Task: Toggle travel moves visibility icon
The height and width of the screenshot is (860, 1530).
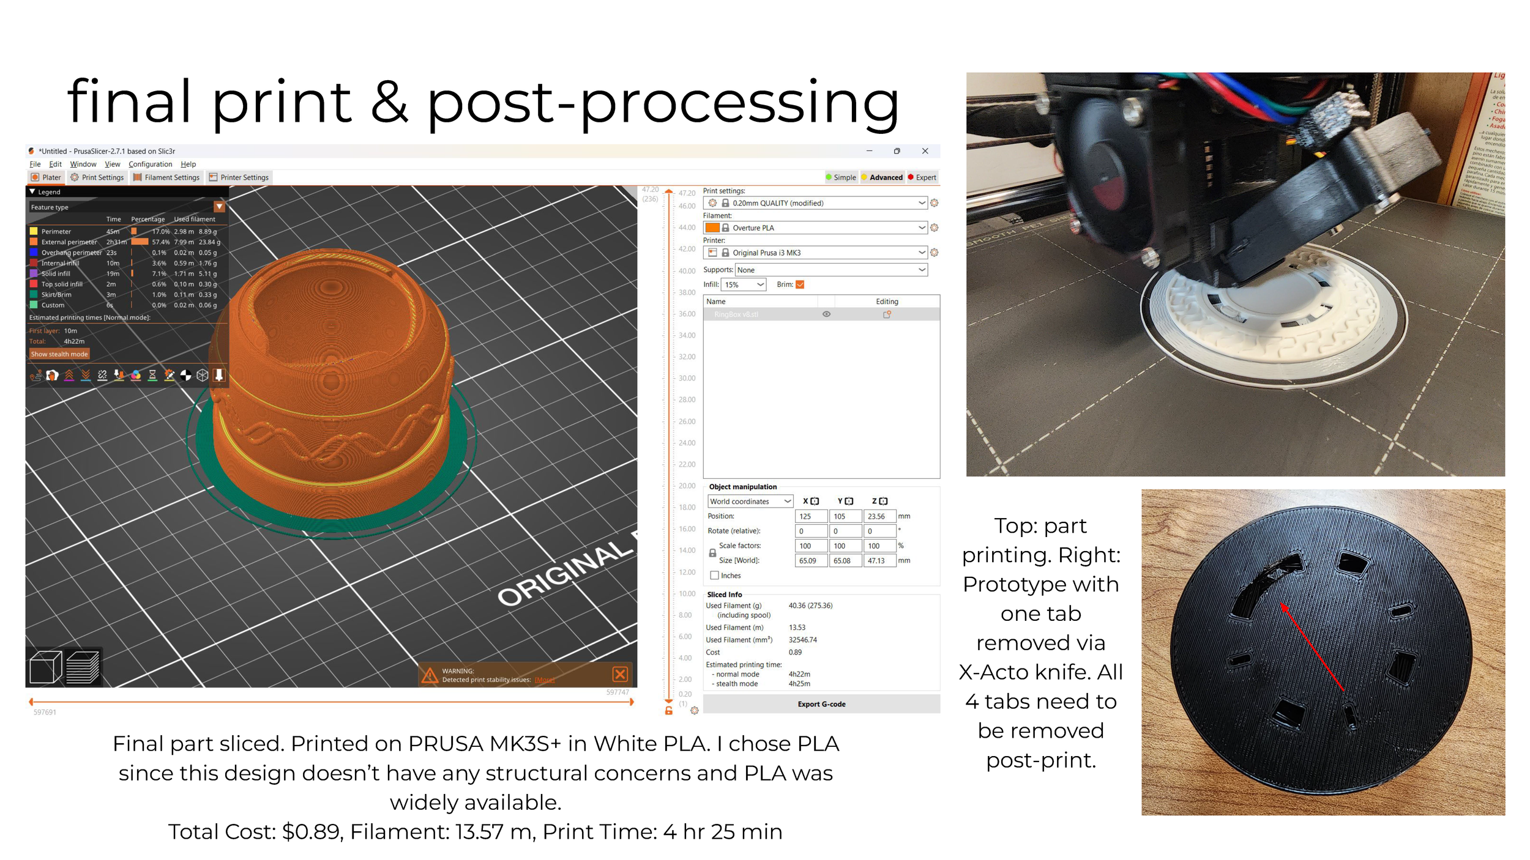Action: pos(35,376)
